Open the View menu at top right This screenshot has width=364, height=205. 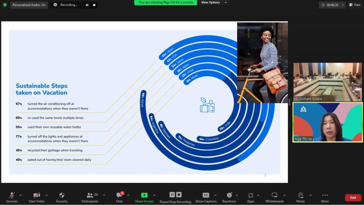click(x=355, y=5)
